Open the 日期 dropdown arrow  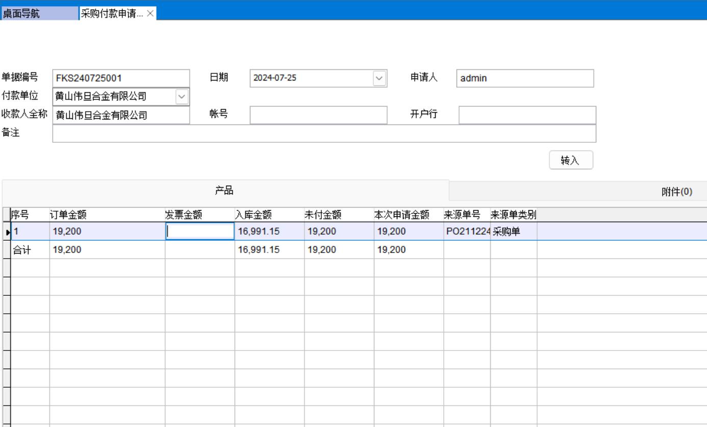[x=378, y=78]
